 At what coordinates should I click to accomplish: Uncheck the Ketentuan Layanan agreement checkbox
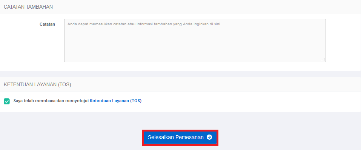click(x=7, y=101)
